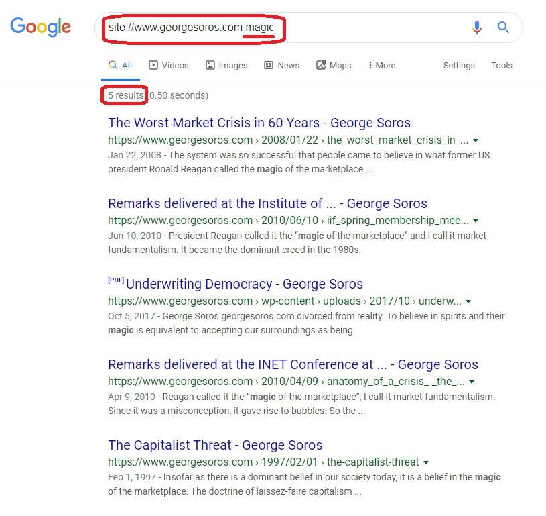Open the More search categories menu
This screenshot has width=546, height=516.
pos(382,65)
